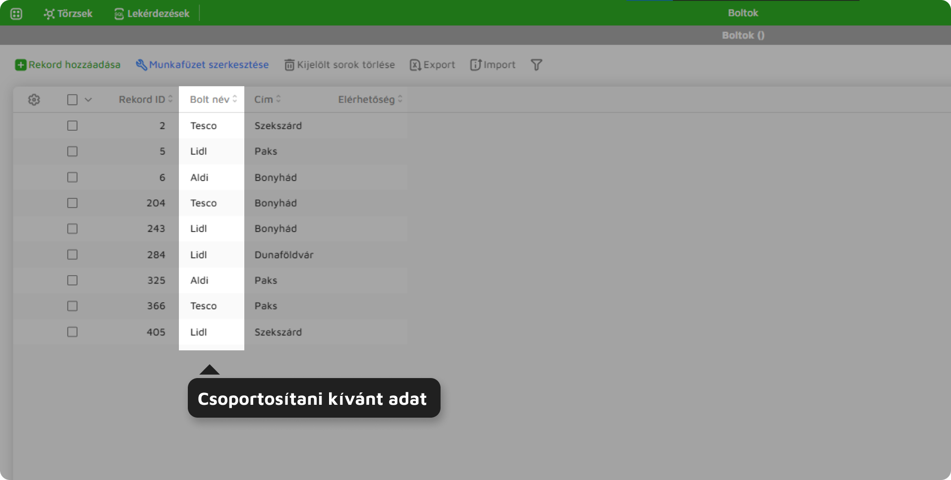The height and width of the screenshot is (480, 951).
Task: Click Bonyhád address in record 6 row
Action: pyautogui.click(x=276, y=177)
